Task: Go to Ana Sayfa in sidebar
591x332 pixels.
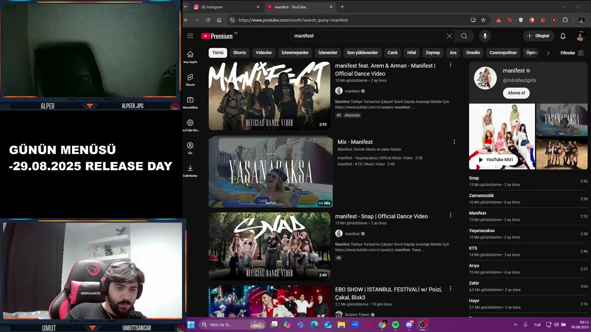Action: [x=190, y=57]
